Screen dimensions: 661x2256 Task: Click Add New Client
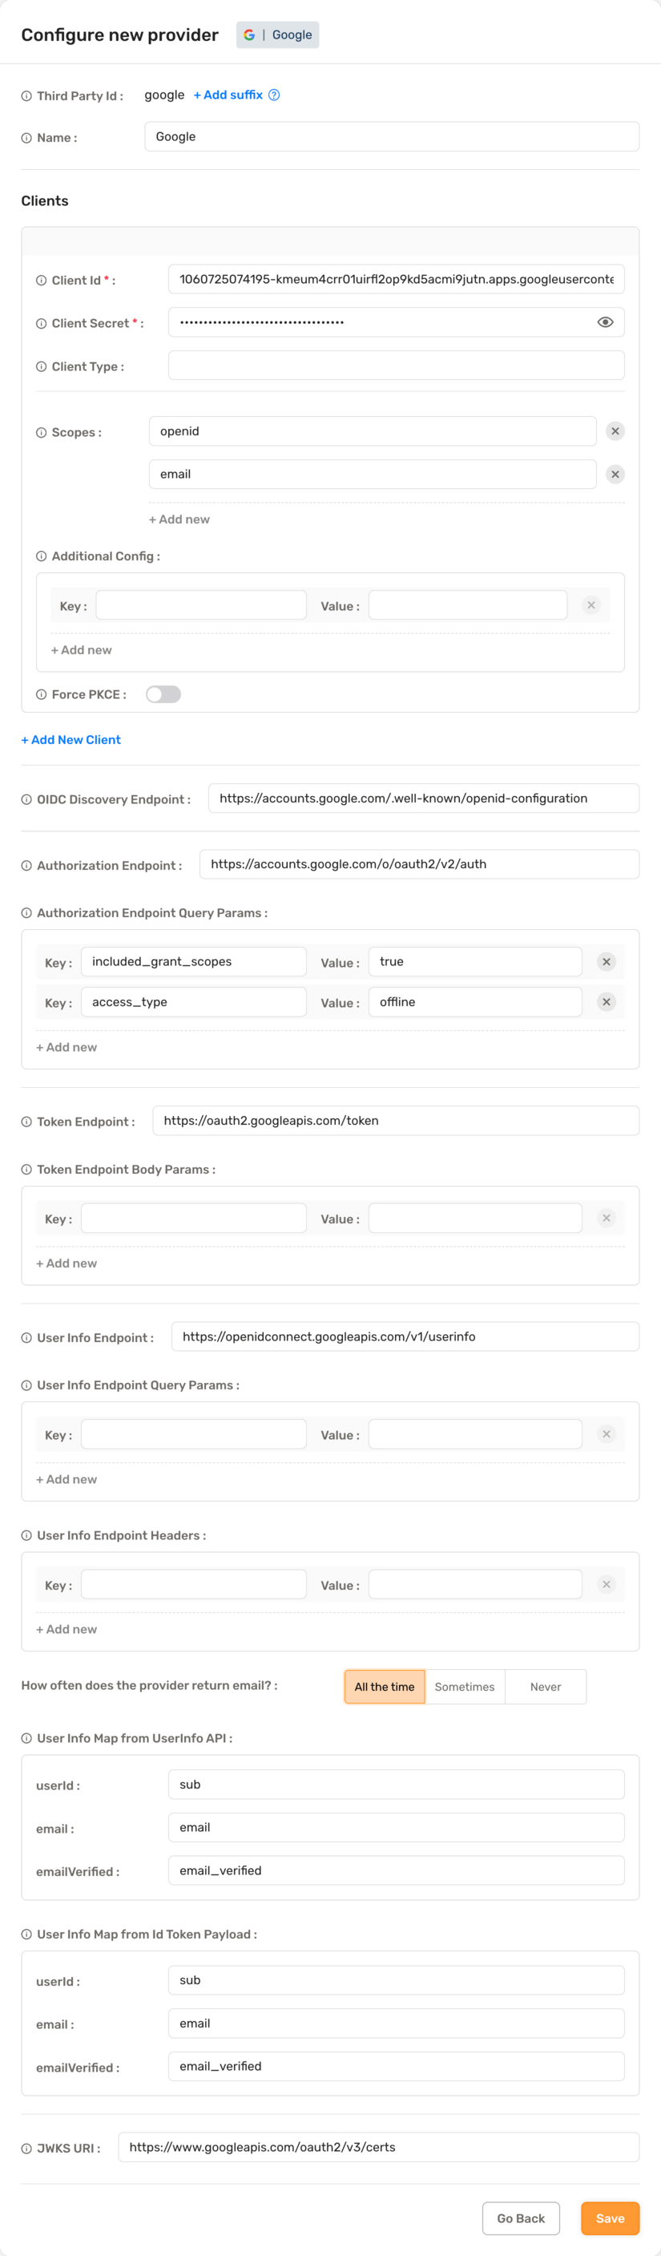pos(70,739)
